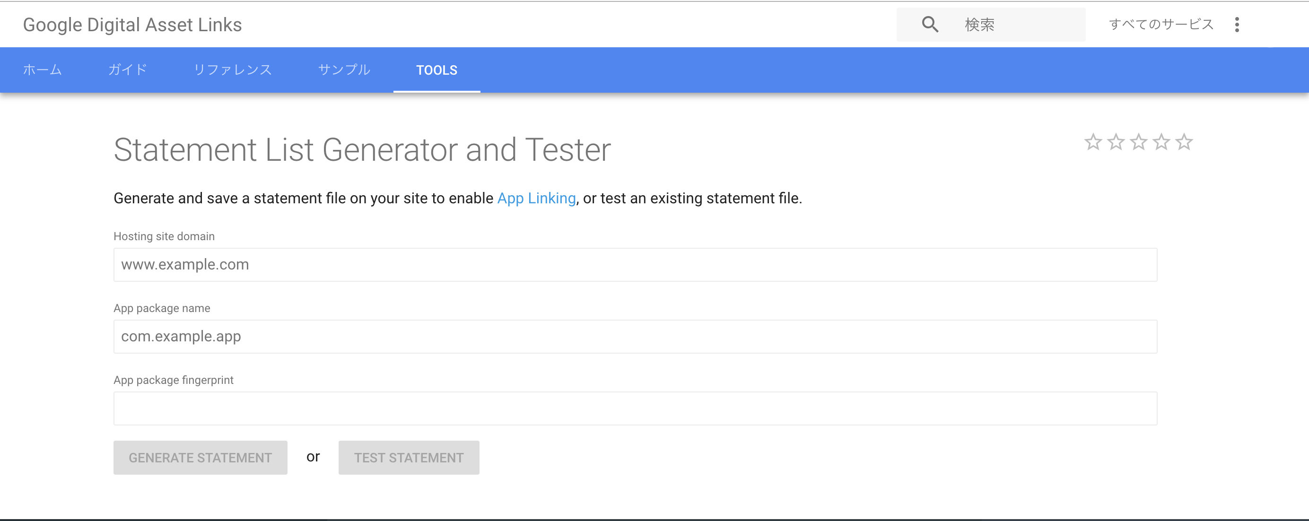1309x521 pixels.
Task: Click the middle star of the rating widget
Action: pyautogui.click(x=1138, y=144)
